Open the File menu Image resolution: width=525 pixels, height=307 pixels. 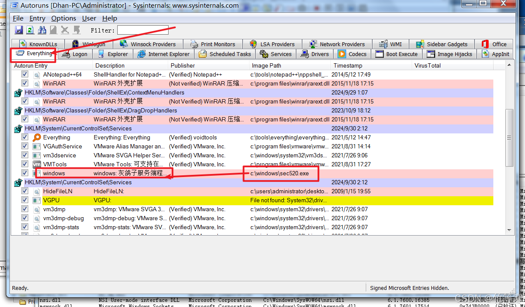point(18,18)
